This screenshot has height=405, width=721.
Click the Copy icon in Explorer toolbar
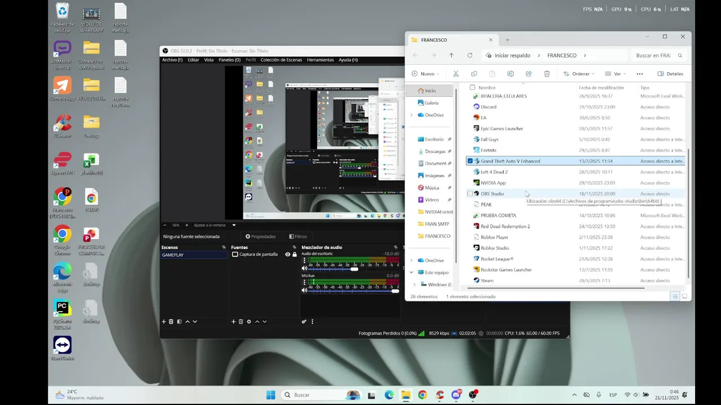tap(474, 74)
